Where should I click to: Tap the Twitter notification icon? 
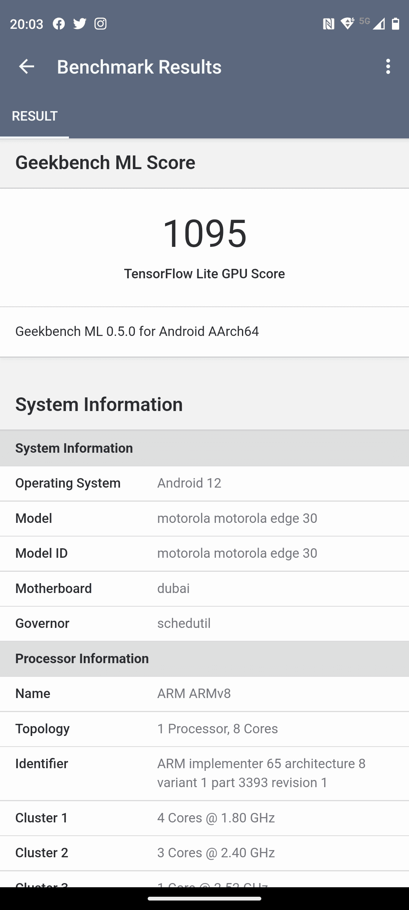tap(80, 24)
